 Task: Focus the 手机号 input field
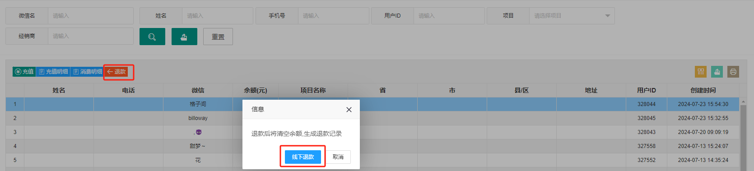tap(333, 16)
